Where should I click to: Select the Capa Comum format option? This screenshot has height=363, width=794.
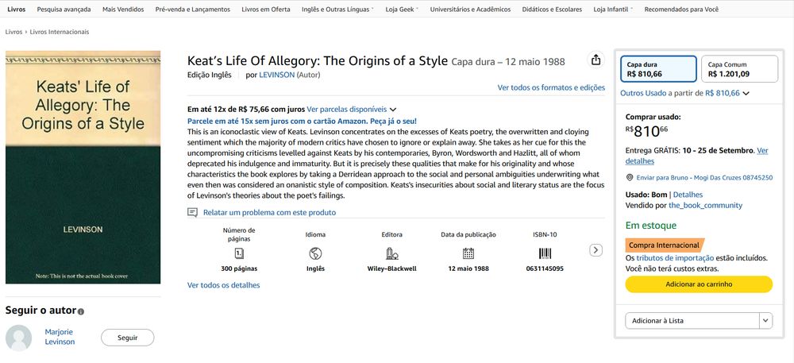[739, 69]
